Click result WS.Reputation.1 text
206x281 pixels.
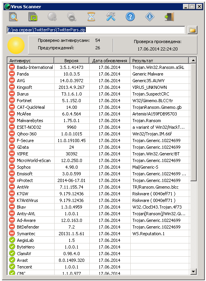click(x=149, y=234)
